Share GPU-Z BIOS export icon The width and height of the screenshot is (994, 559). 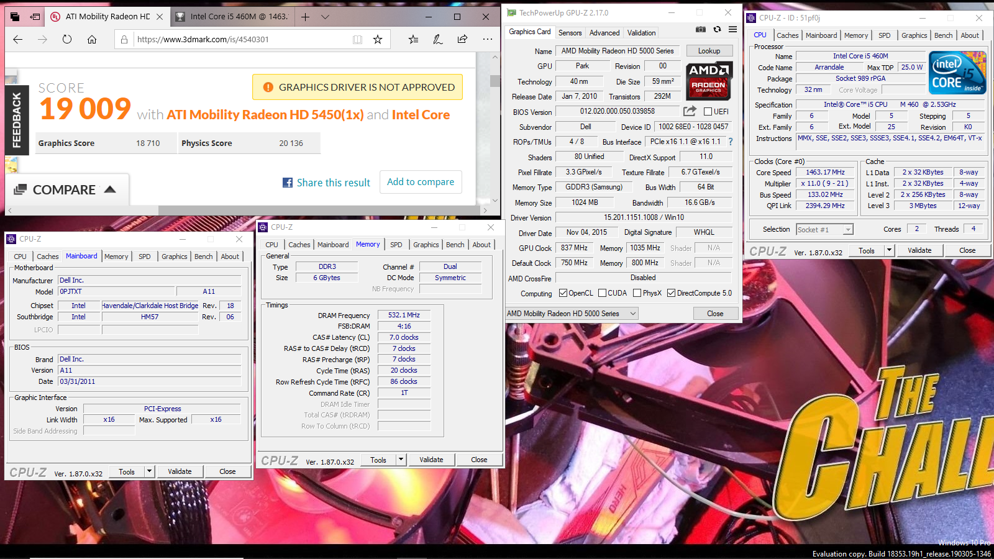pyautogui.click(x=690, y=111)
